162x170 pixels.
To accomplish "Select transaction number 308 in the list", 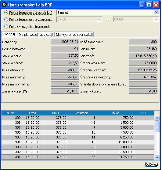I will click(x=78, y=123).
